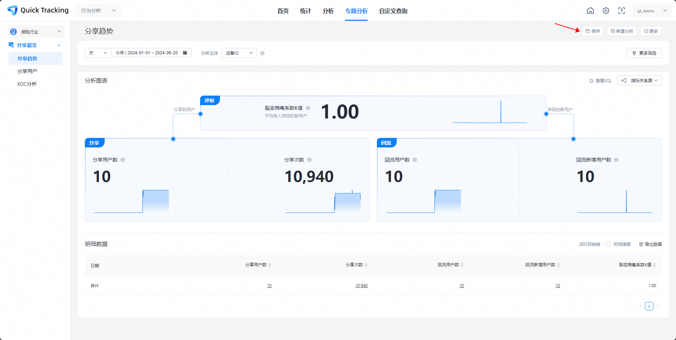Image resolution: width=676 pixels, height=340 pixels.
Task: Open the 天 granularity dropdown
Action: click(98, 53)
